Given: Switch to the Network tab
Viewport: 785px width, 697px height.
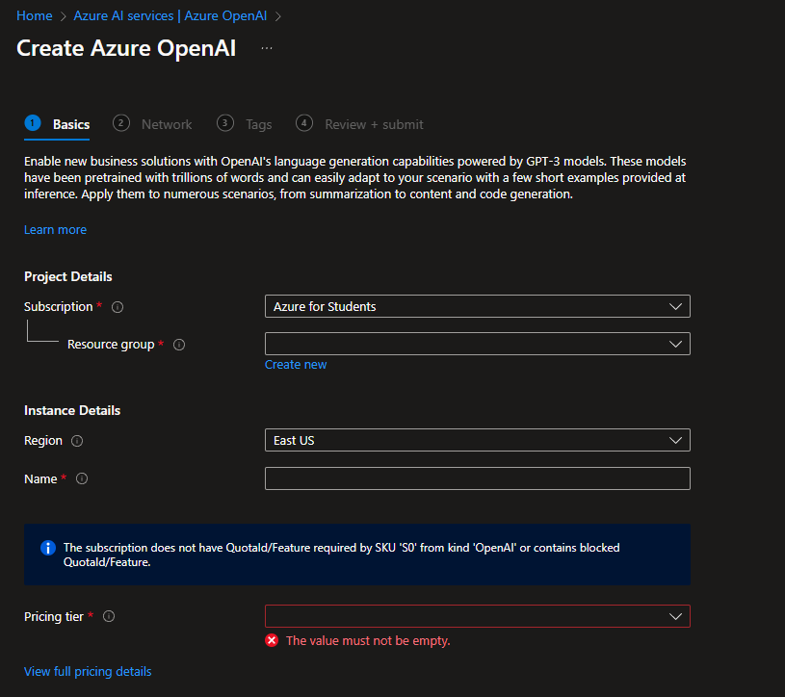Looking at the screenshot, I should pyautogui.click(x=167, y=123).
